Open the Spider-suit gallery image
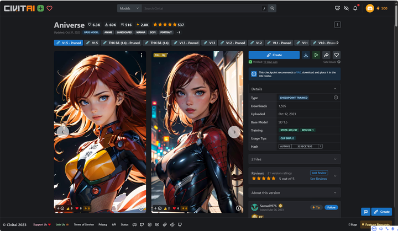This screenshot has width=398, height=231. (x=197, y=132)
